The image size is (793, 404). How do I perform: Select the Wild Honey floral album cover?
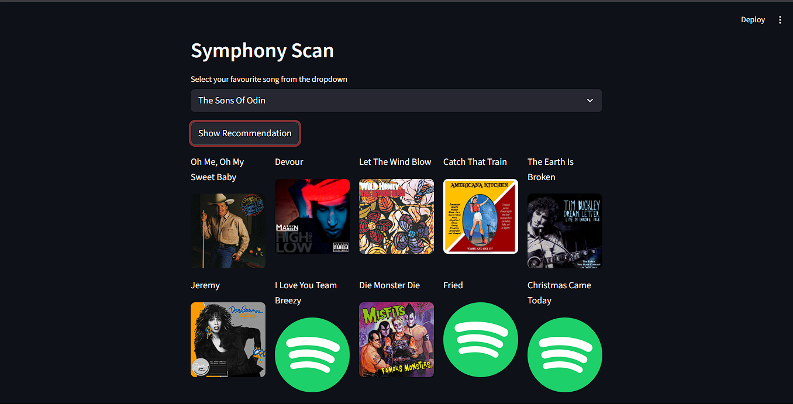[x=396, y=216]
